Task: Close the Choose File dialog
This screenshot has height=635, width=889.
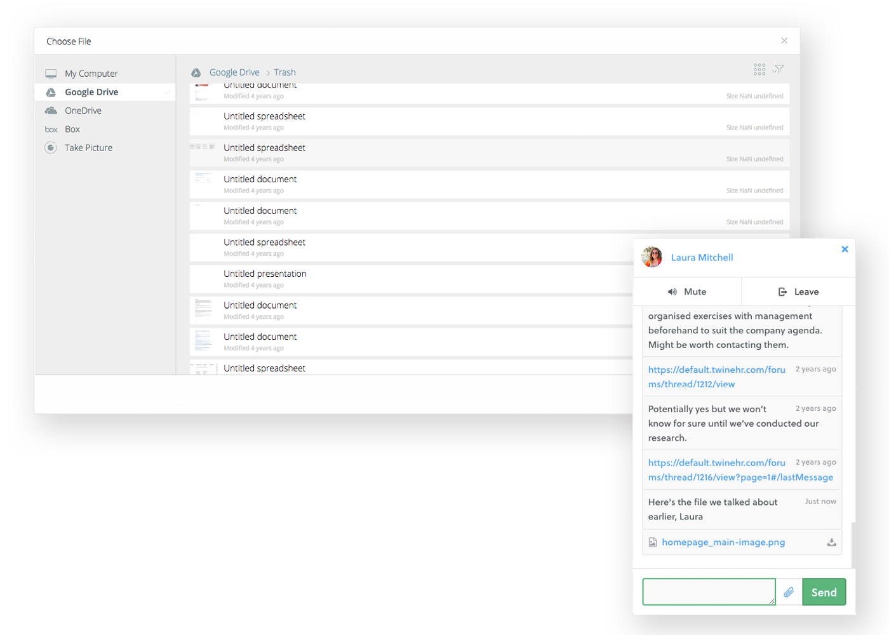Action: click(784, 41)
